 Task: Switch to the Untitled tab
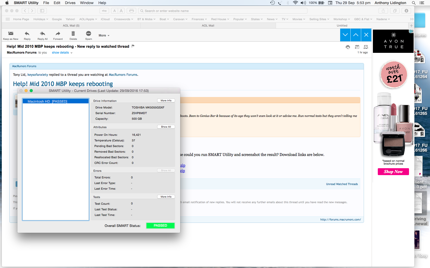pyautogui.click(x=342, y=26)
